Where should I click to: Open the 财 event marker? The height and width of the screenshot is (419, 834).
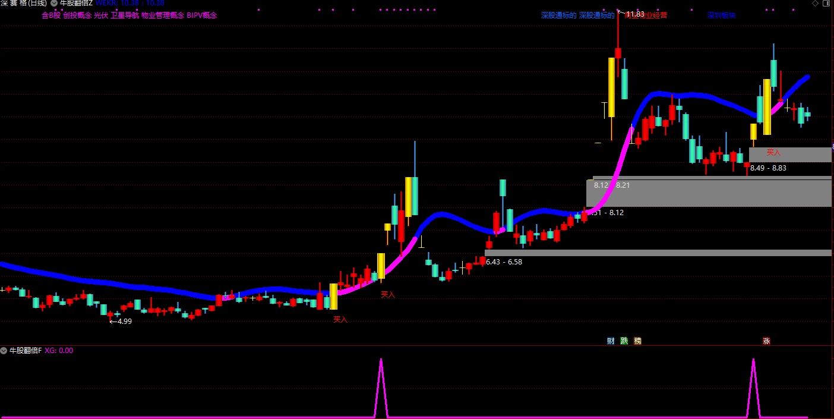pos(611,341)
